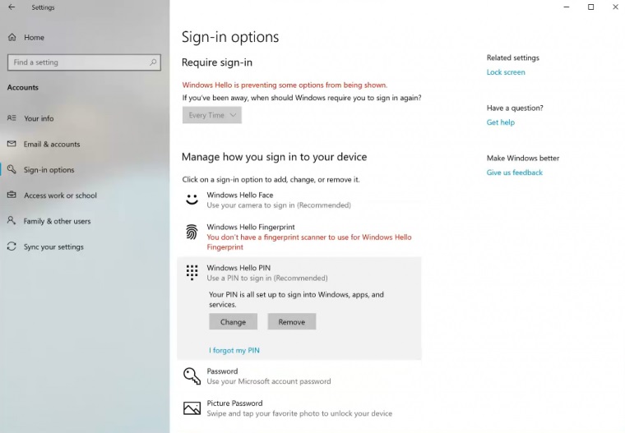Screen dimensions: 625x433
Task: Collapse the Windows Hello PIN option
Action: [299, 273]
